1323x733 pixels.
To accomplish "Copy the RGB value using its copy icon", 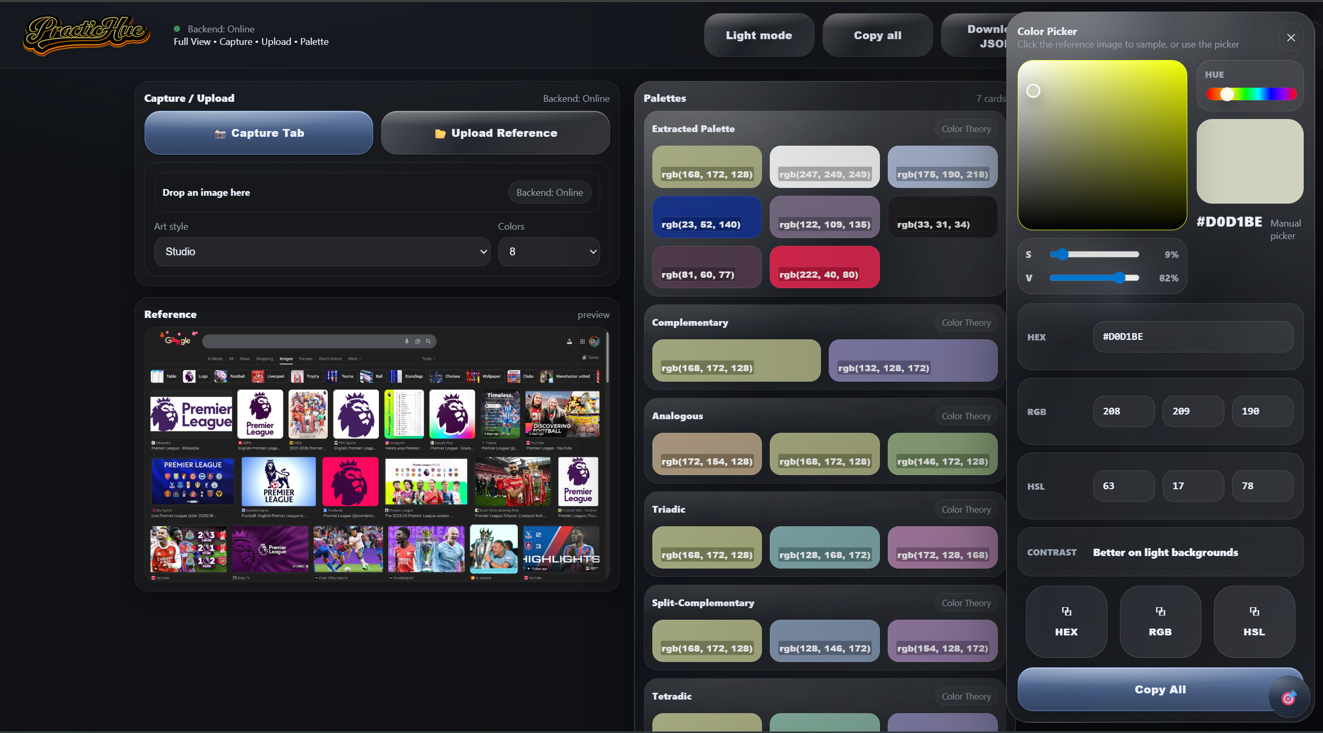I will point(1160,611).
